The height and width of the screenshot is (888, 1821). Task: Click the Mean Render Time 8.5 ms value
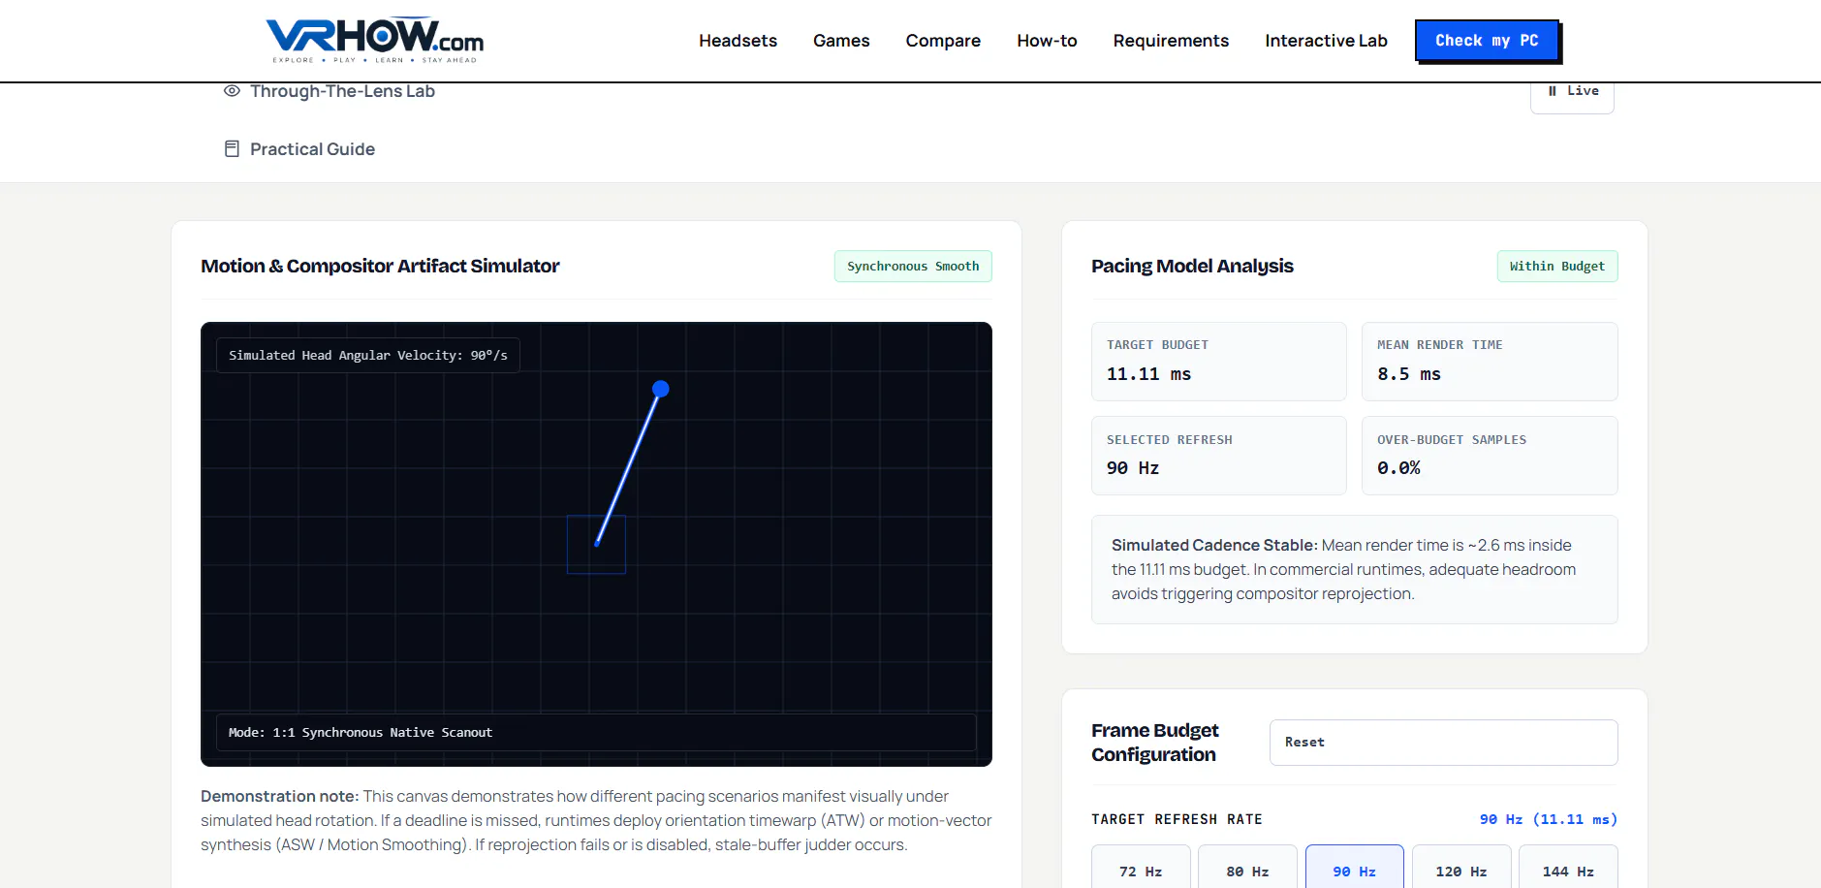click(x=1408, y=374)
